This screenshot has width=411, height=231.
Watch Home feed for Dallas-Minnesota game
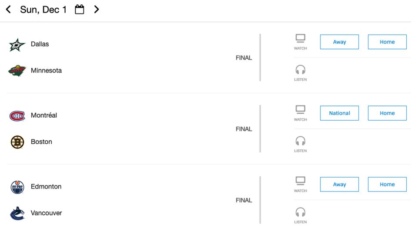click(x=387, y=42)
